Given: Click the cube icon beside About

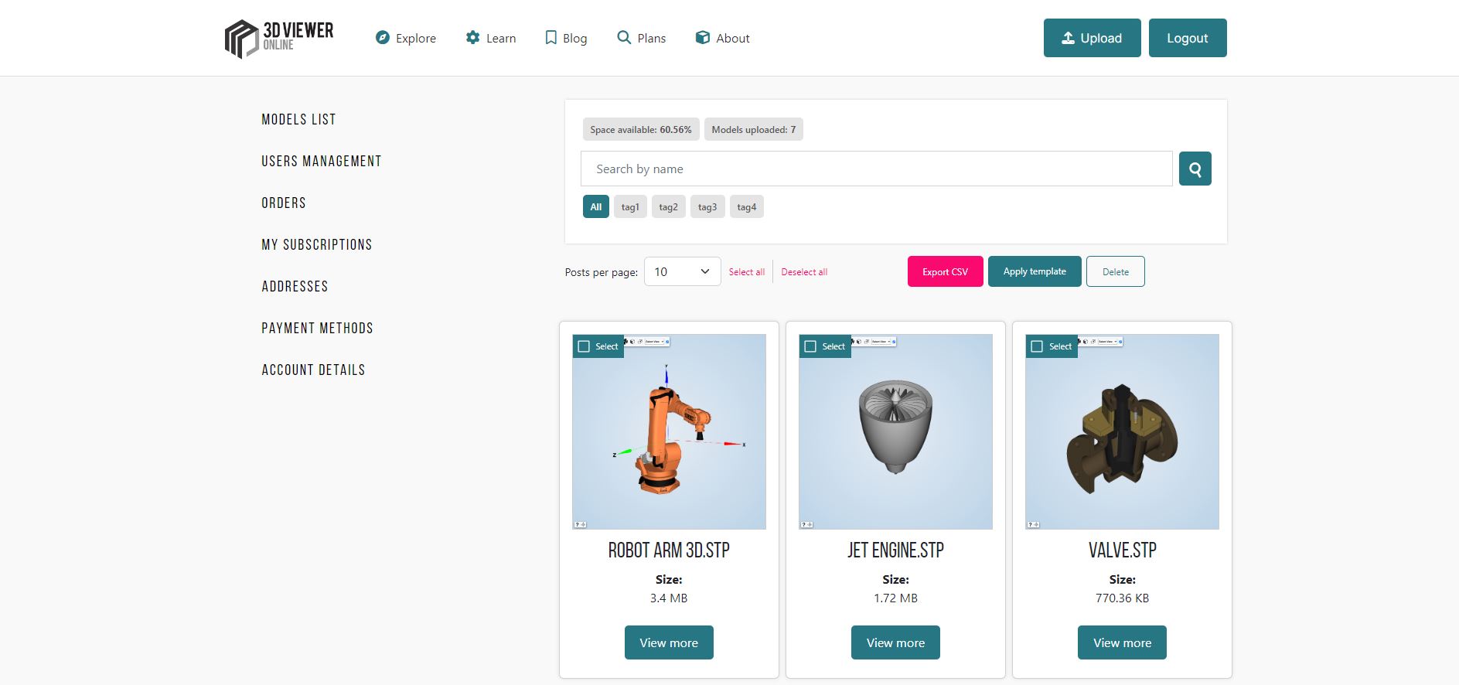Looking at the screenshot, I should pyautogui.click(x=702, y=38).
